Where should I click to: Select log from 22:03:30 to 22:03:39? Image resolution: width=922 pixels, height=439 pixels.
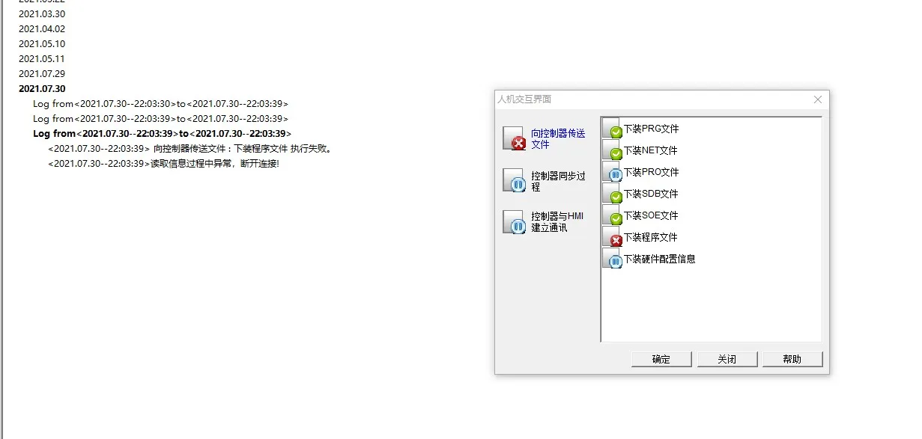click(x=160, y=103)
